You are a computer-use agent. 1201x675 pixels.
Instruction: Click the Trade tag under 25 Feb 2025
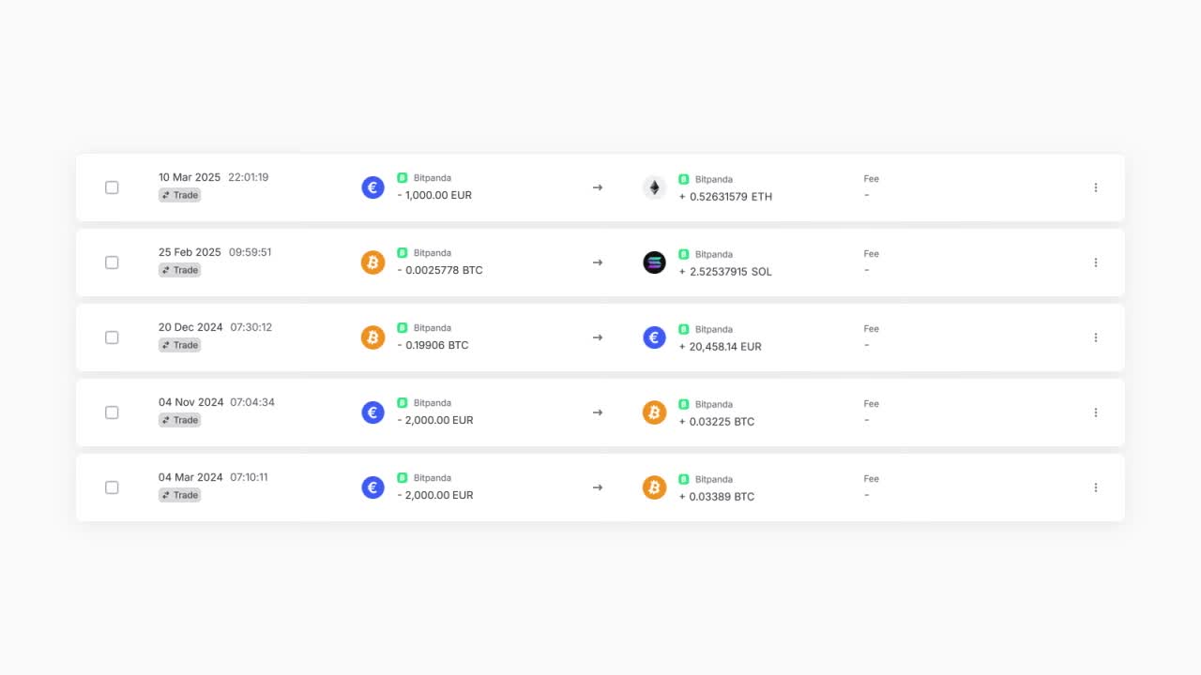[180, 270]
